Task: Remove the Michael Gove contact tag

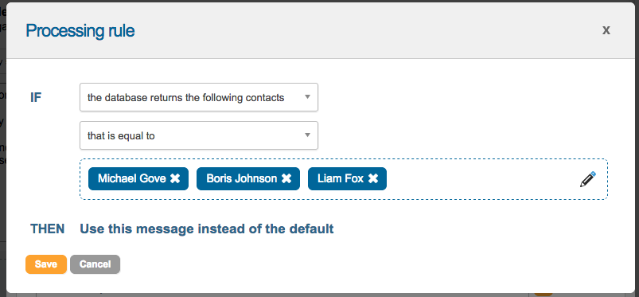Action: 175,178
